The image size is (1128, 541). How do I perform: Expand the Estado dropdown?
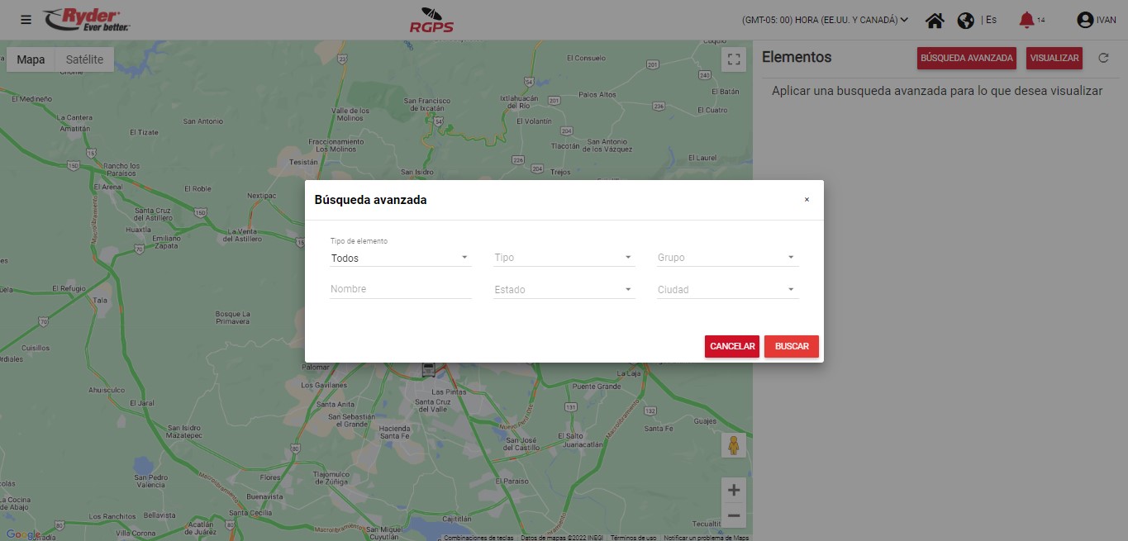564,290
